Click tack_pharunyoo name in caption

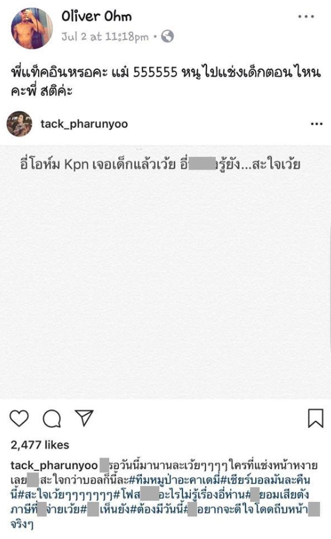(x=54, y=465)
